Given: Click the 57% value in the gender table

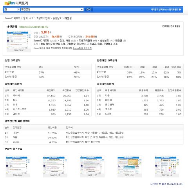Looking at the screenshot, I should tap(42, 72).
